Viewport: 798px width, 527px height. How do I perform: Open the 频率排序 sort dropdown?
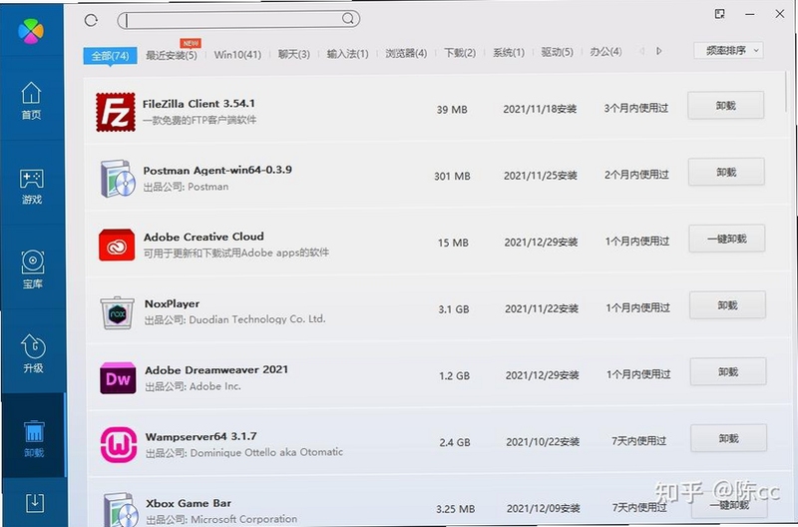pyautogui.click(x=728, y=51)
